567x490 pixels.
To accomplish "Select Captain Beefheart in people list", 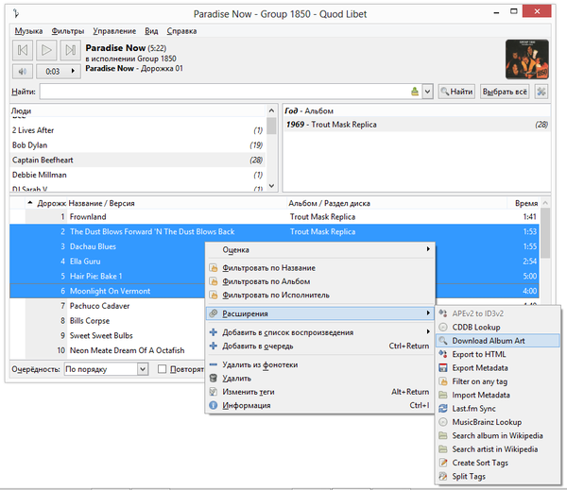I will point(138,161).
